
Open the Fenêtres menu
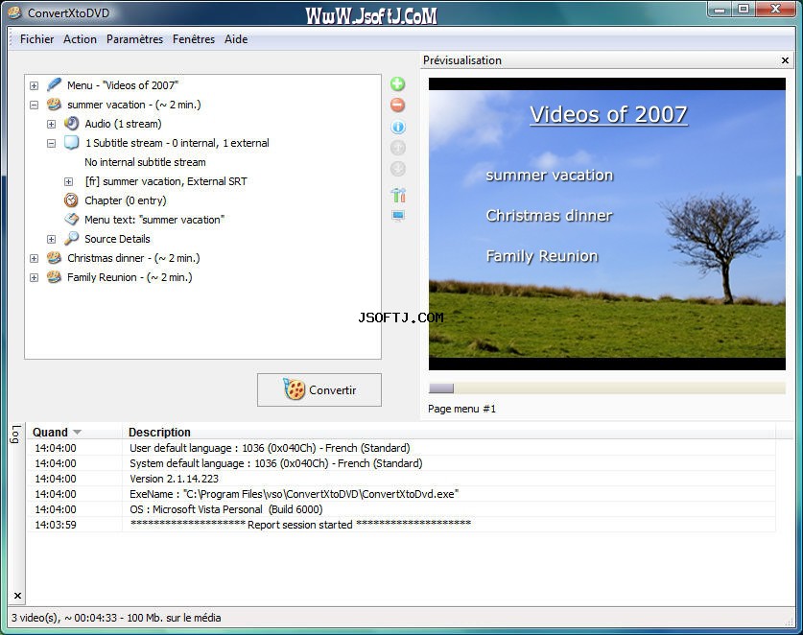[194, 39]
